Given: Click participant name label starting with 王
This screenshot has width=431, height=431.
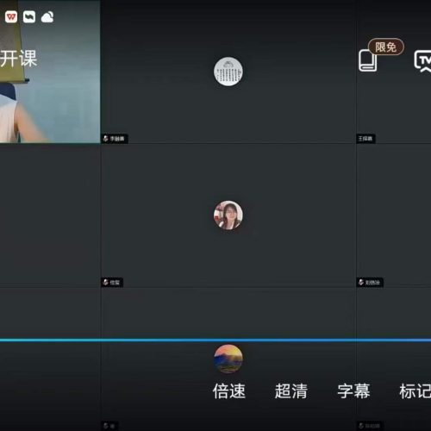Looking at the screenshot, I should [365, 139].
